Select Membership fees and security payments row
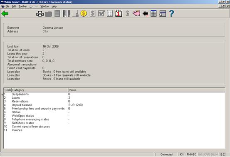The image size is (230, 157). (x=114, y=109)
